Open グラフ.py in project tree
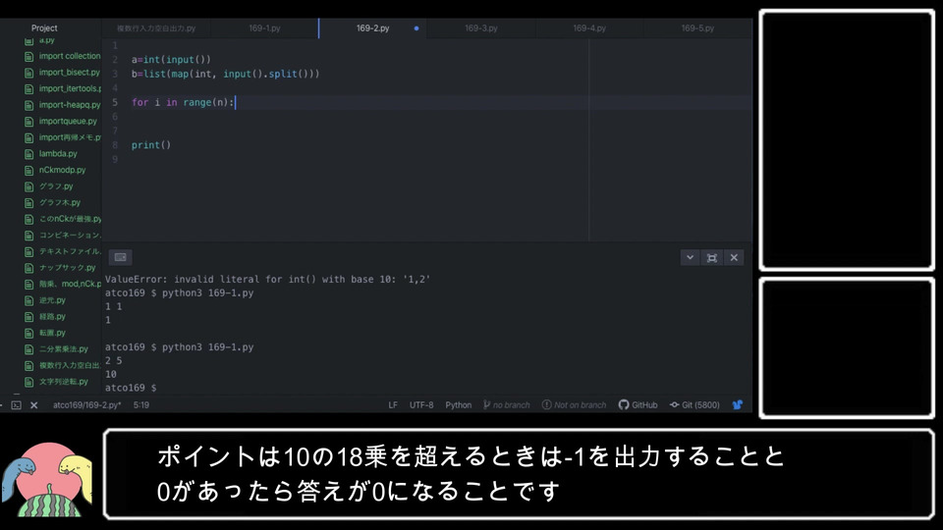Screen dimensions: 943x530 [x=56, y=186]
